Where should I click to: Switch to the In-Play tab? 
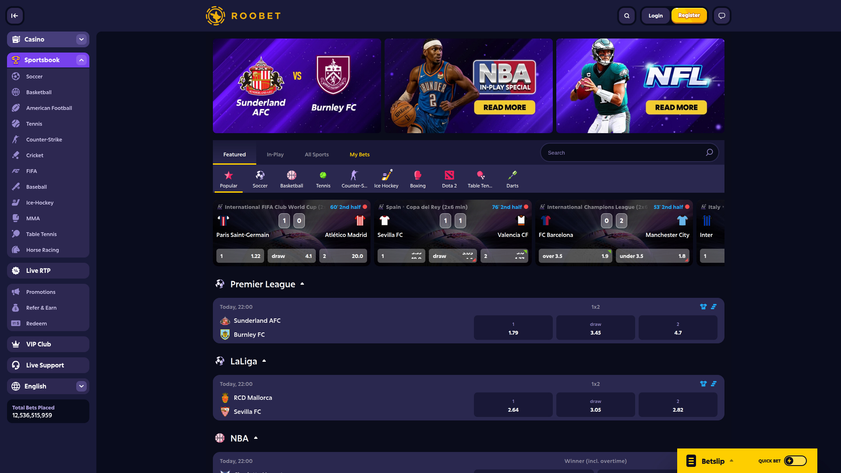point(275,154)
